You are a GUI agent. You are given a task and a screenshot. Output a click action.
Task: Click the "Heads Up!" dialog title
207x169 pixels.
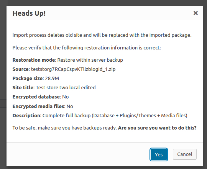coord(29,13)
